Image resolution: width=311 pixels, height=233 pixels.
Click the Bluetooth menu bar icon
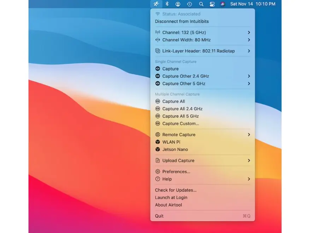(167, 4)
